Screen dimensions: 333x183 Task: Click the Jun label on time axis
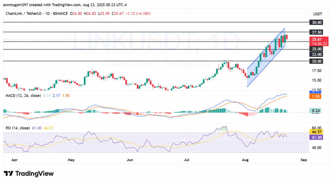pyautogui.click(x=130, y=160)
